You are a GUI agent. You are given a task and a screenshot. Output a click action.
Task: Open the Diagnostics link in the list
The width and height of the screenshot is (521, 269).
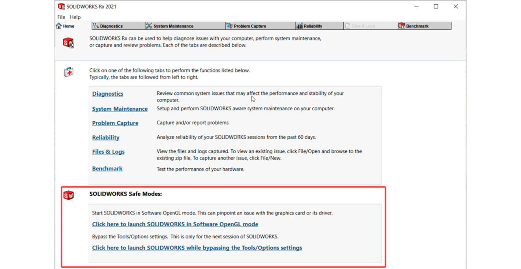coord(107,94)
